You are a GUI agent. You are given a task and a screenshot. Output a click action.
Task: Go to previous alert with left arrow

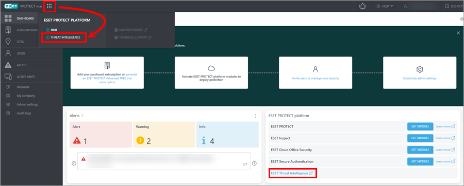(x=74, y=163)
